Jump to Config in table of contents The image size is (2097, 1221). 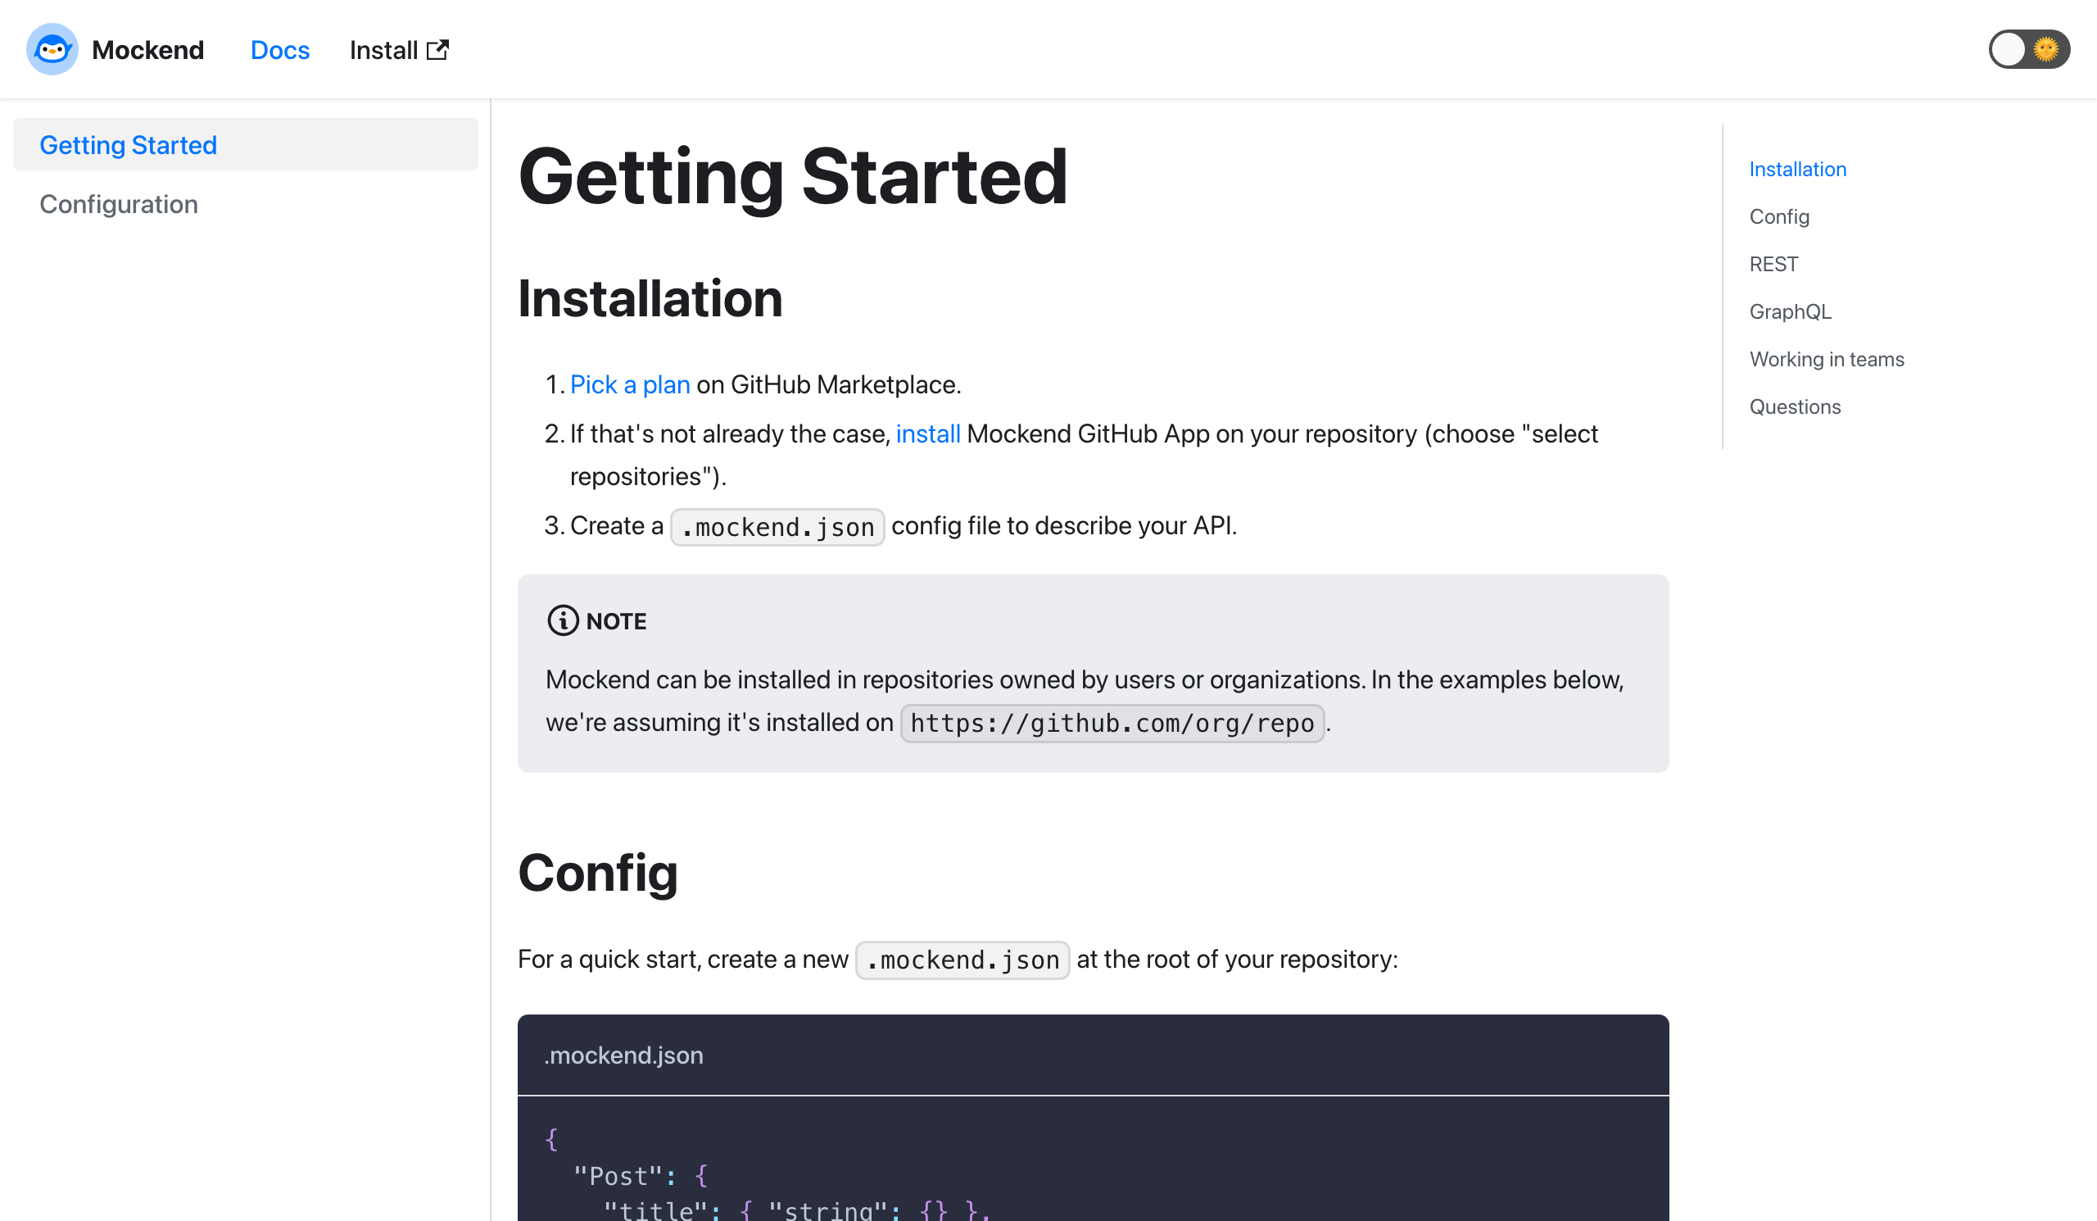[x=1779, y=216]
